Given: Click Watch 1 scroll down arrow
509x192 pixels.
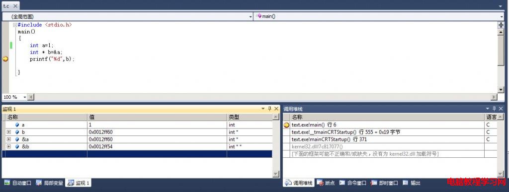Looking at the screenshot, I should 276,174.
